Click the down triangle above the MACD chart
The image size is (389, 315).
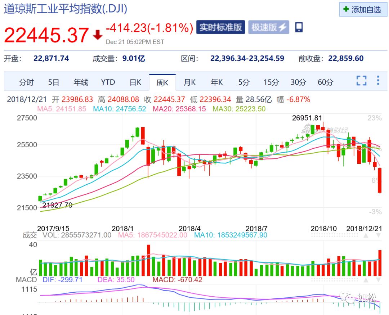pyautogui.click(x=378, y=280)
